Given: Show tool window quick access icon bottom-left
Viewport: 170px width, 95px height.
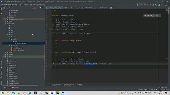Looking at the screenshot, I should point(1,89).
